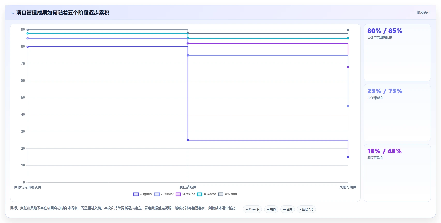Toggle the 收尾阶段 legend swatch

click(221, 194)
